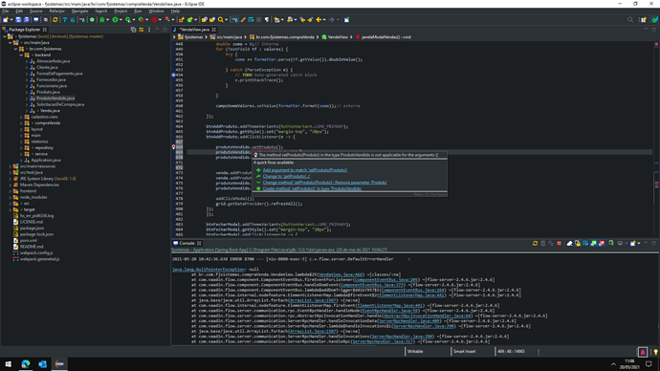Open the Project menu
The height and width of the screenshot is (371, 660).
click(x=121, y=11)
